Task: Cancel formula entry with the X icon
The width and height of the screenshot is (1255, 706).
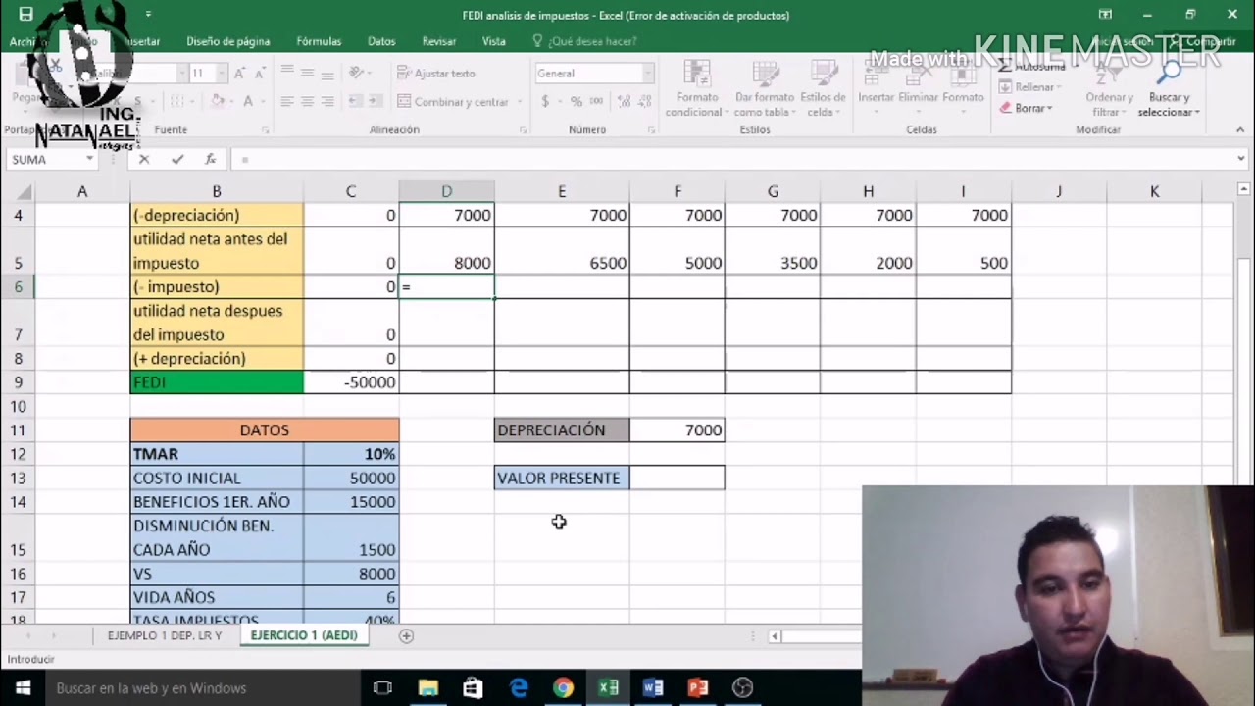Action: 144,159
